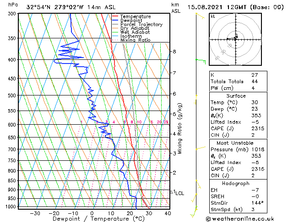Viewport: 288px width, 222px height.
Task: Click the '12GMT (Base: 00)' time text
Action: coord(255,7)
